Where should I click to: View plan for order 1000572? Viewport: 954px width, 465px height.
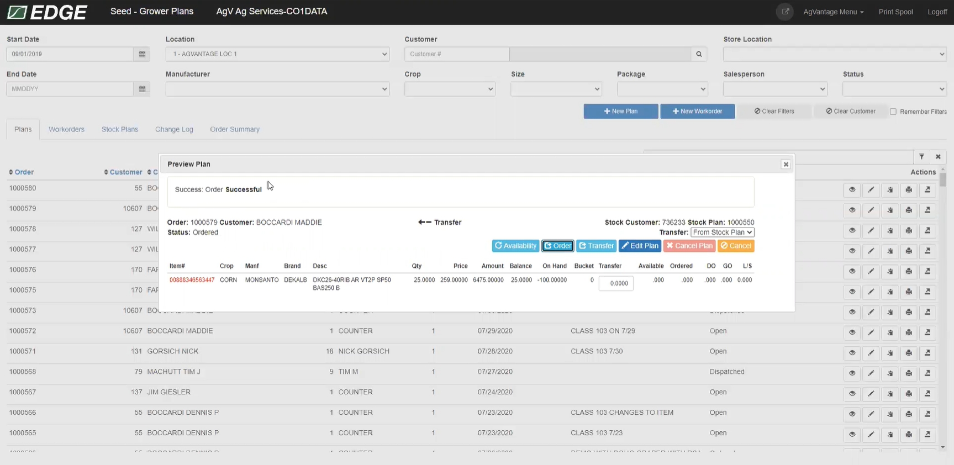pos(852,332)
